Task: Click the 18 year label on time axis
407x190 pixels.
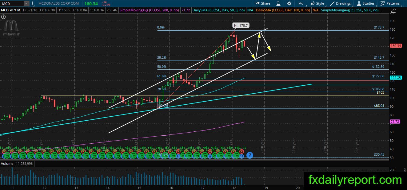Action: 234,187
